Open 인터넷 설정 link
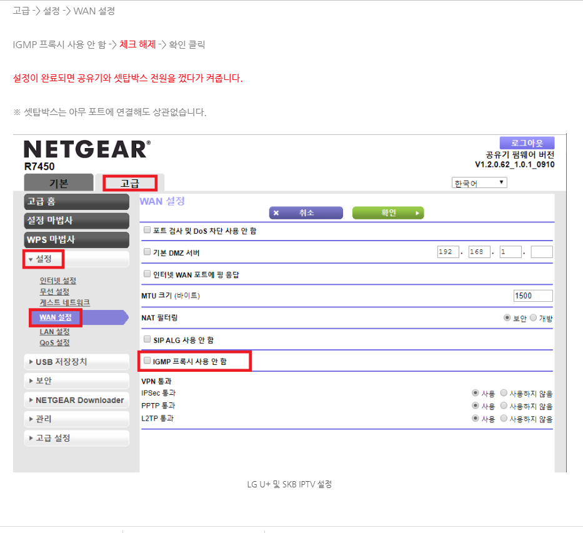Image resolution: width=583 pixels, height=533 pixels. pos(58,281)
